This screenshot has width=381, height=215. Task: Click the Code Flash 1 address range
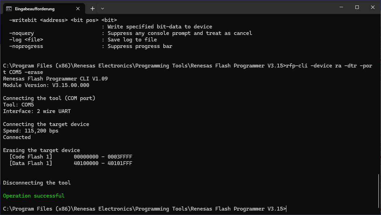coord(103,156)
